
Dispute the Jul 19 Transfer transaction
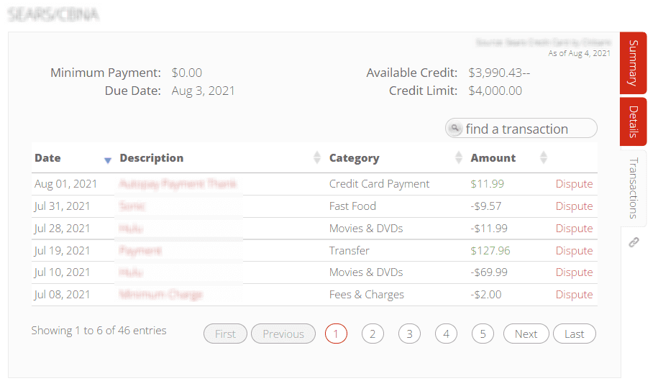pyautogui.click(x=574, y=251)
